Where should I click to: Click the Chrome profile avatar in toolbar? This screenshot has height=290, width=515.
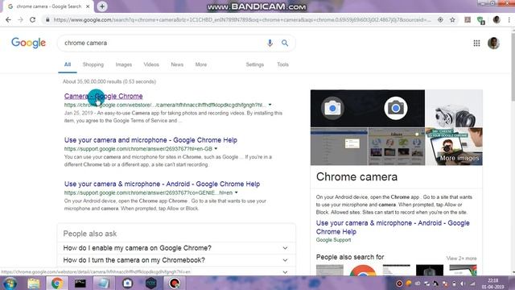point(496,19)
